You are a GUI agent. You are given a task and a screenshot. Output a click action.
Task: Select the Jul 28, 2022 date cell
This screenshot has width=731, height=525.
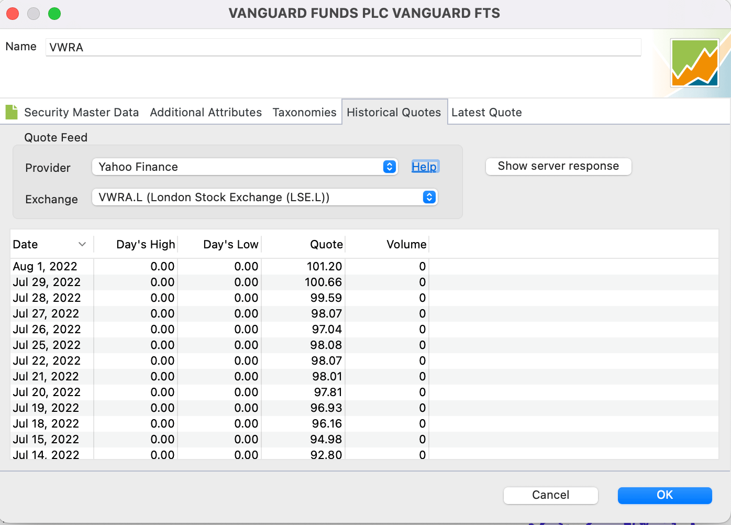[47, 298]
